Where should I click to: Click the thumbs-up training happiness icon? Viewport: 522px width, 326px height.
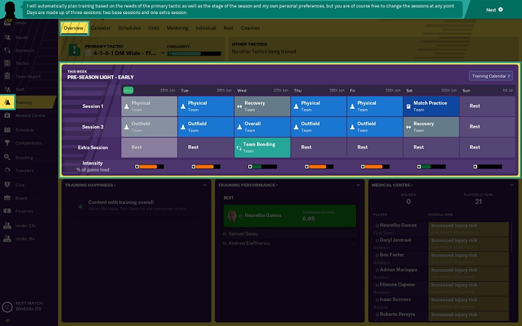[x=80, y=206]
